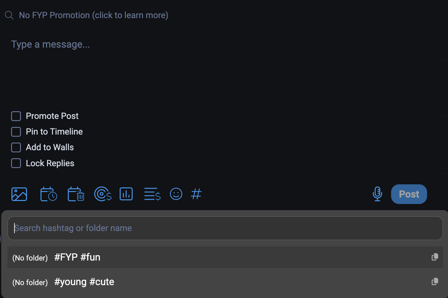
Task: Click the search magnifier icon at top
Action: (x=9, y=15)
